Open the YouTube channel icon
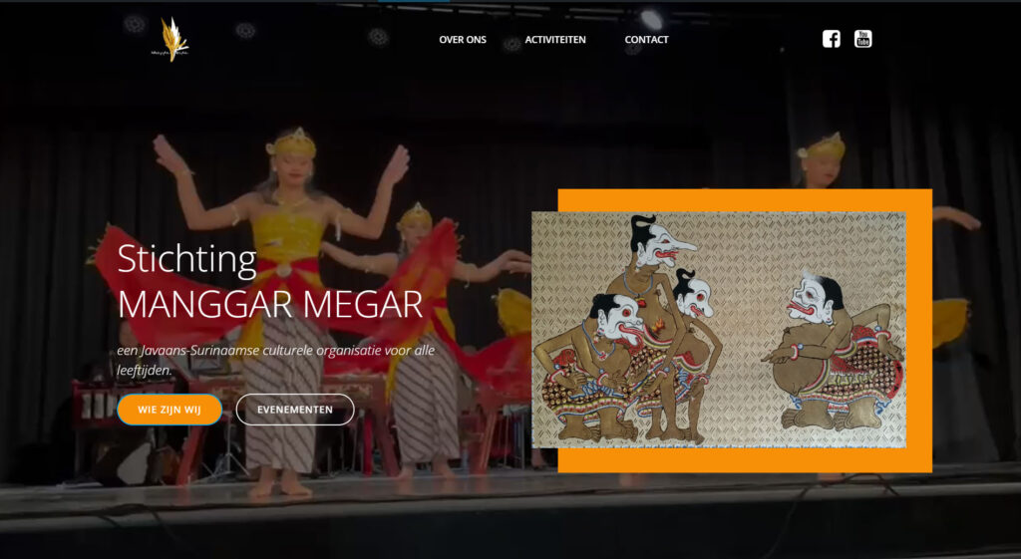Screen dimensions: 1021x559 click(x=862, y=39)
